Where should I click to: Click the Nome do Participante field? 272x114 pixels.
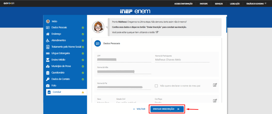182,60
